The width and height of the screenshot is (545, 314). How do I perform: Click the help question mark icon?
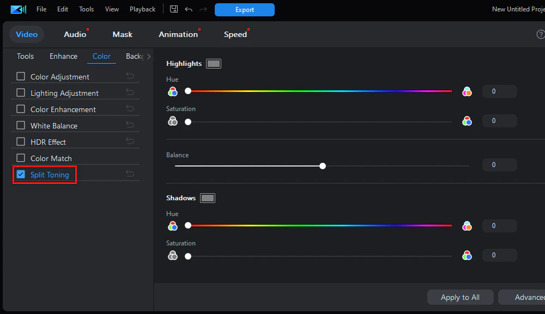click(x=541, y=34)
